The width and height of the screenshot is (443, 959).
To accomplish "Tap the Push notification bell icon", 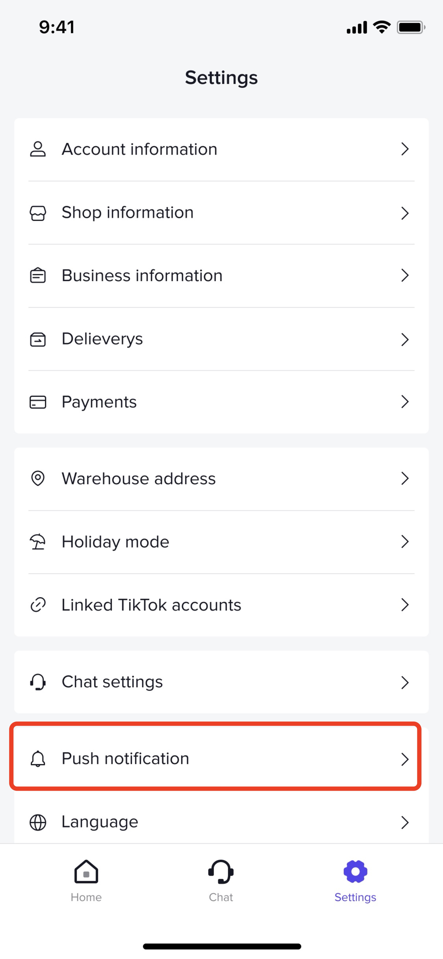I will pyautogui.click(x=38, y=758).
